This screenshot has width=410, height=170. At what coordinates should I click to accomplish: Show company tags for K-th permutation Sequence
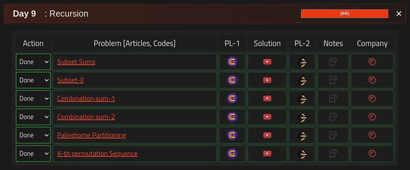(372, 153)
